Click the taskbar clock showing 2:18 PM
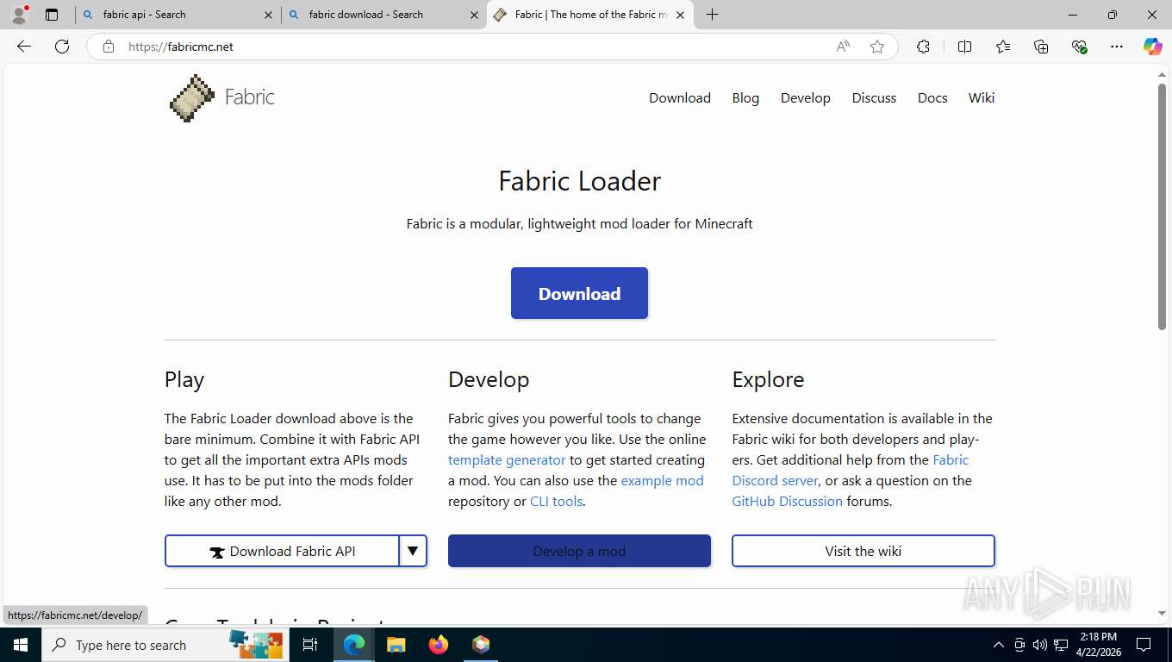 tap(1098, 645)
